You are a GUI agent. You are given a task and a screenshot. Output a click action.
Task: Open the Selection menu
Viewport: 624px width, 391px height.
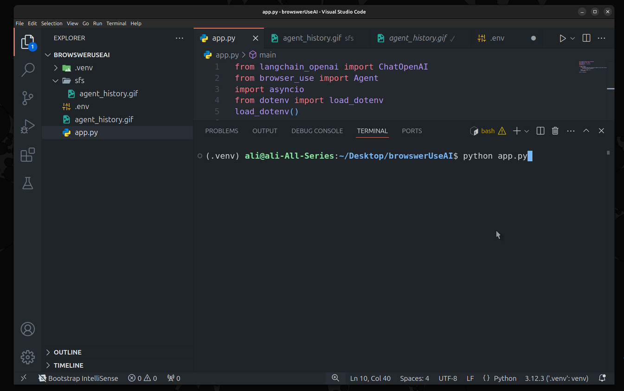coord(51,23)
